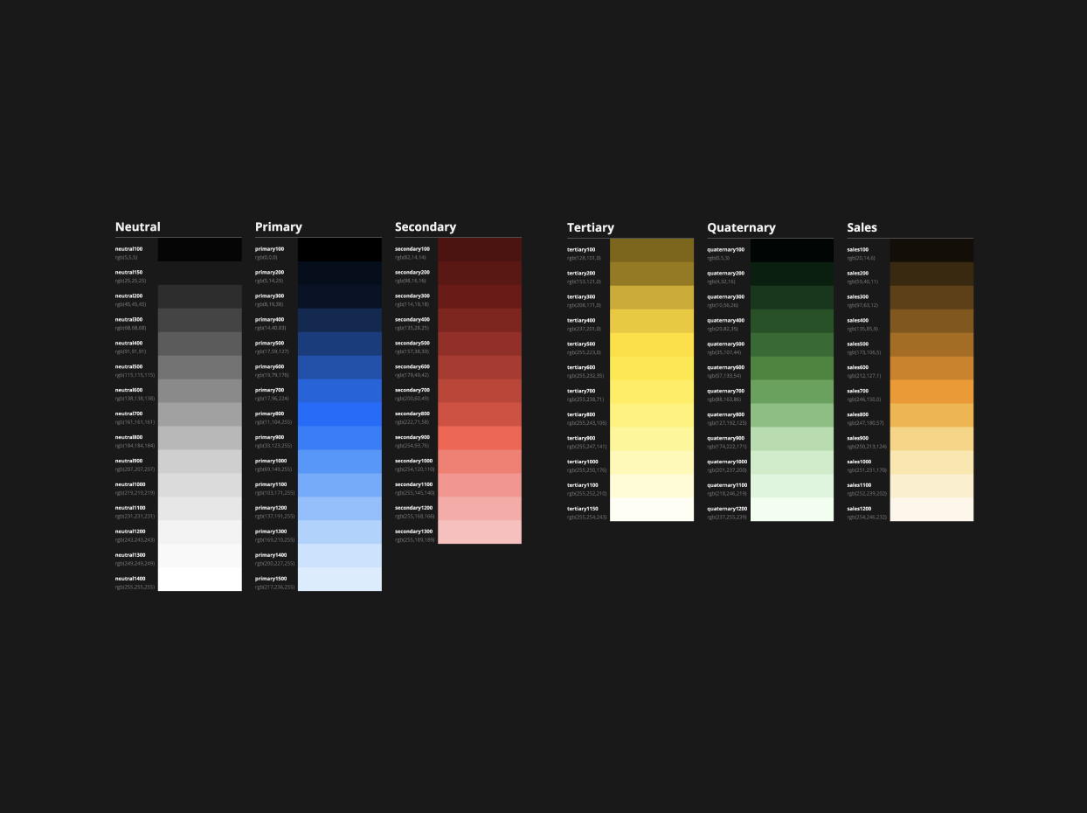Select the sales1200 cream swatch

tap(931, 510)
